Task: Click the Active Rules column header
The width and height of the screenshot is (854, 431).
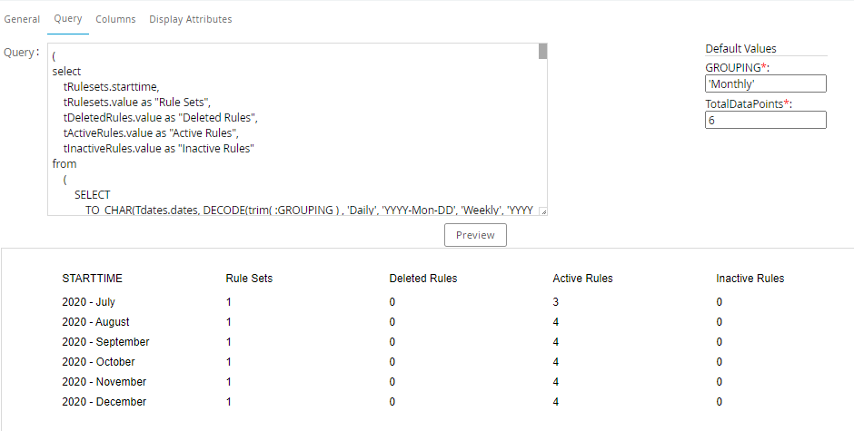Action: 582,279
